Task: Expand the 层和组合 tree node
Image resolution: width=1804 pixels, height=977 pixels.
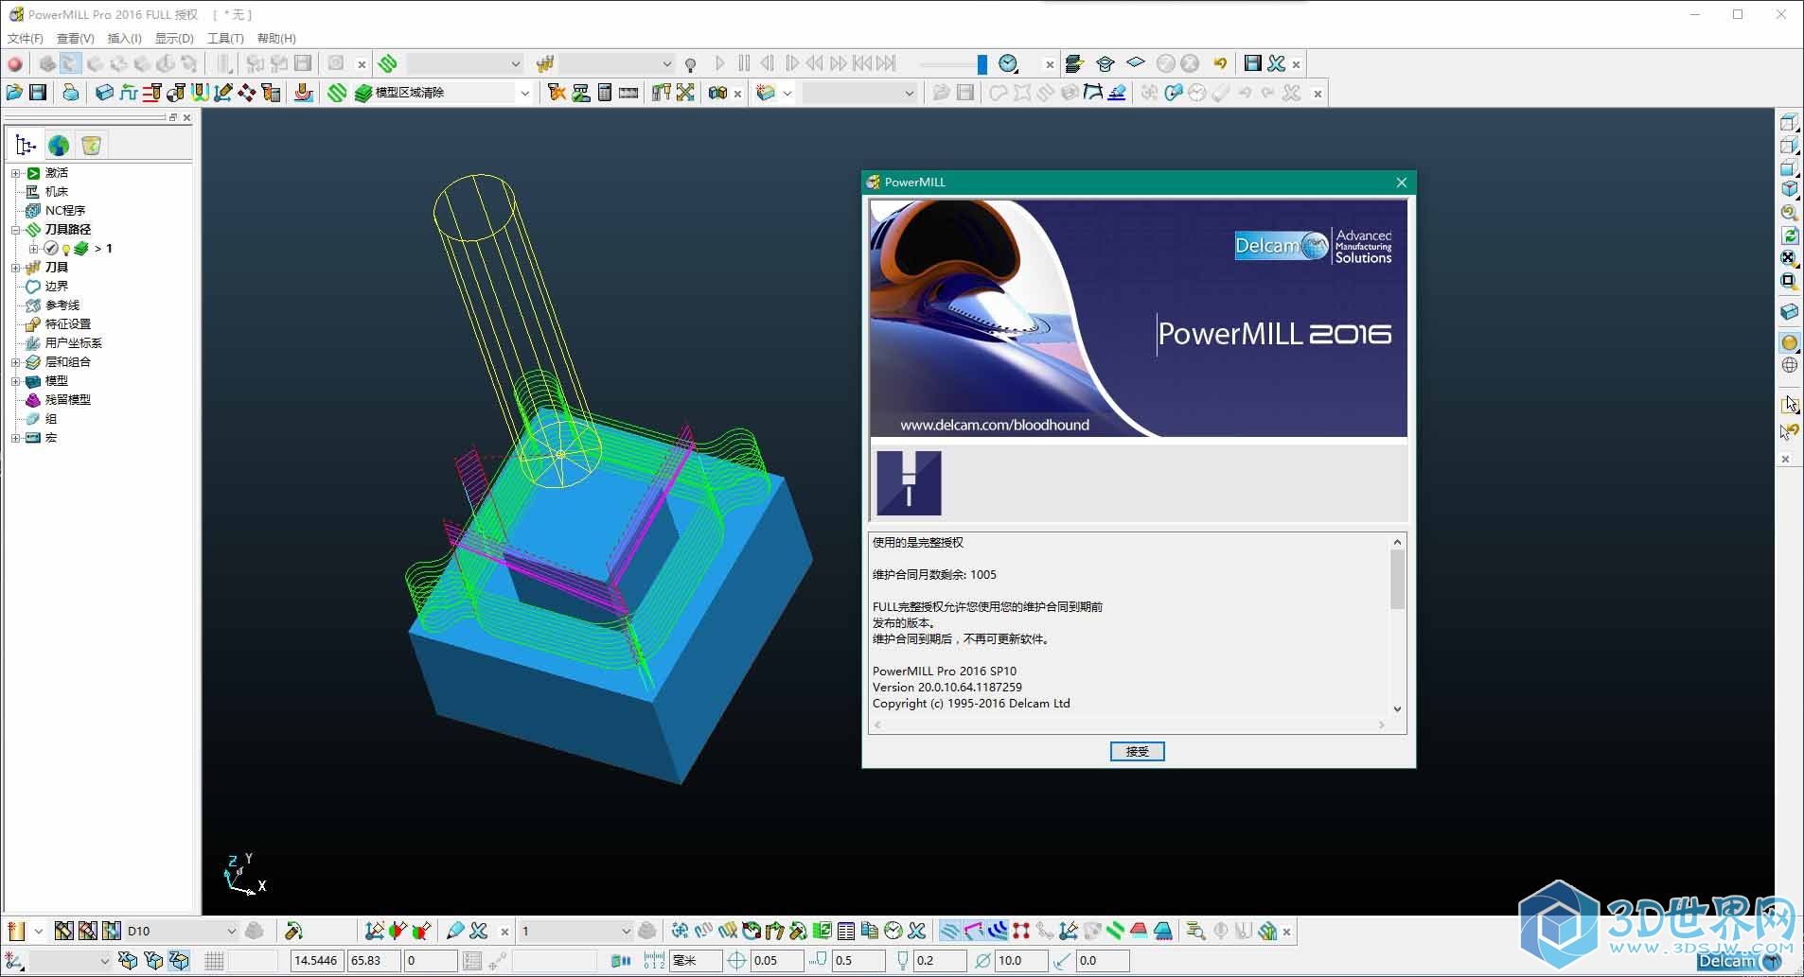Action: coord(15,362)
